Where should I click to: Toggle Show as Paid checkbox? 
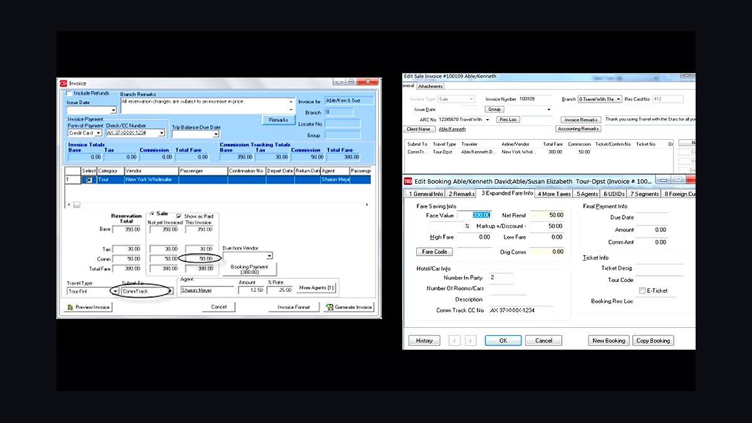pos(179,216)
